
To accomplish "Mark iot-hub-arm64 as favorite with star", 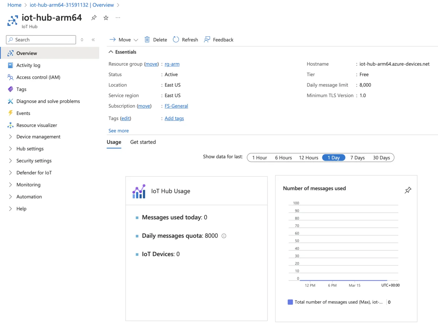I will 106,18.
